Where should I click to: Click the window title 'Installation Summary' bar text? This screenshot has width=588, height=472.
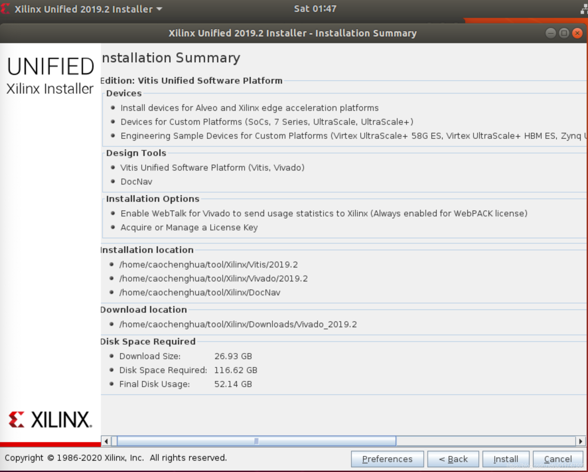[292, 33]
